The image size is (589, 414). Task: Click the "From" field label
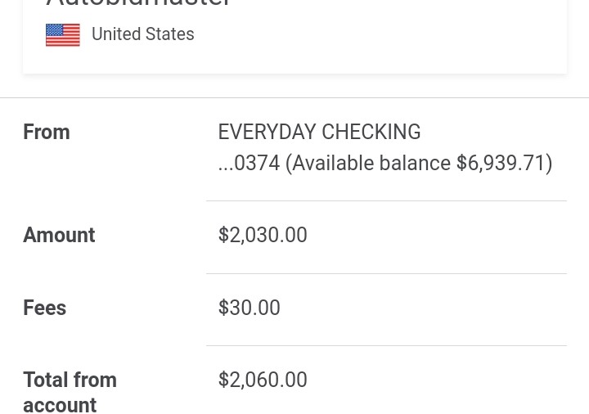coord(47,133)
